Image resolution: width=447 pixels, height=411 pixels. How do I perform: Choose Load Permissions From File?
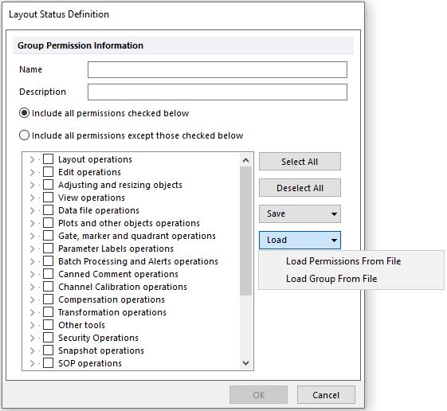(x=343, y=261)
